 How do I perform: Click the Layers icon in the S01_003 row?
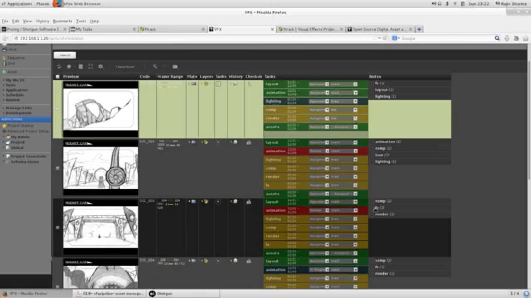(x=206, y=202)
